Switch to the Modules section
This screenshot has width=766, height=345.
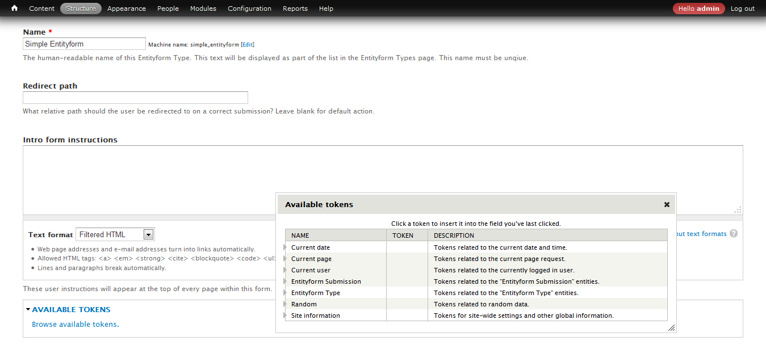click(203, 8)
